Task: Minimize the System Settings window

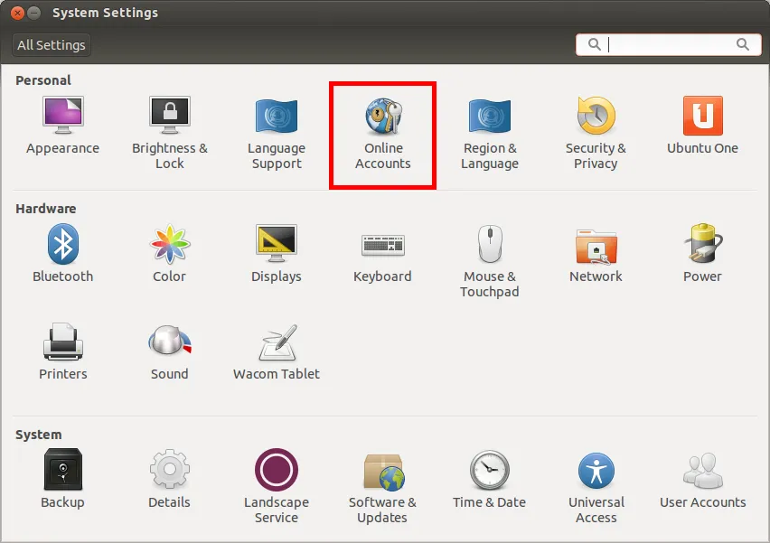Action: pos(33,13)
